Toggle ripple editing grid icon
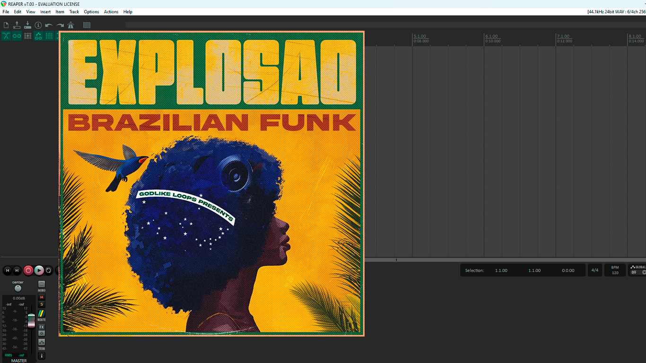Image resolution: width=646 pixels, height=363 pixels. tap(28, 36)
